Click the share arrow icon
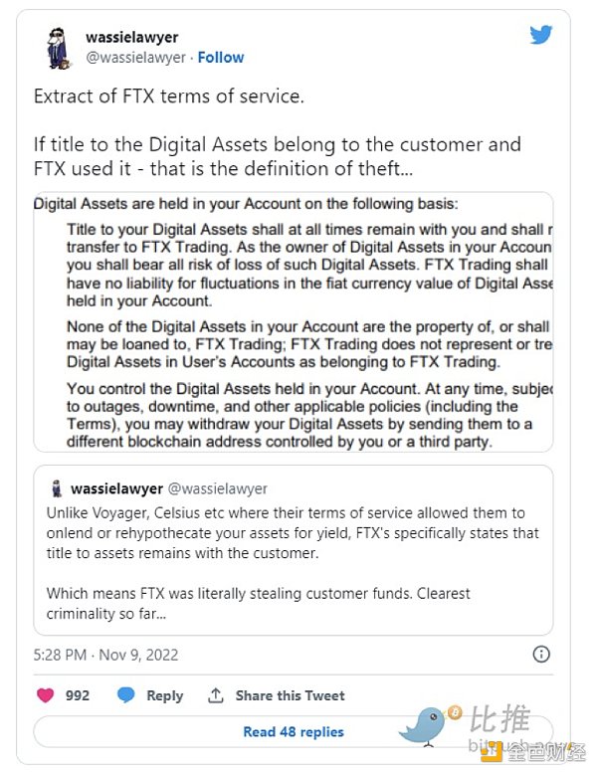 pyautogui.click(x=215, y=695)
